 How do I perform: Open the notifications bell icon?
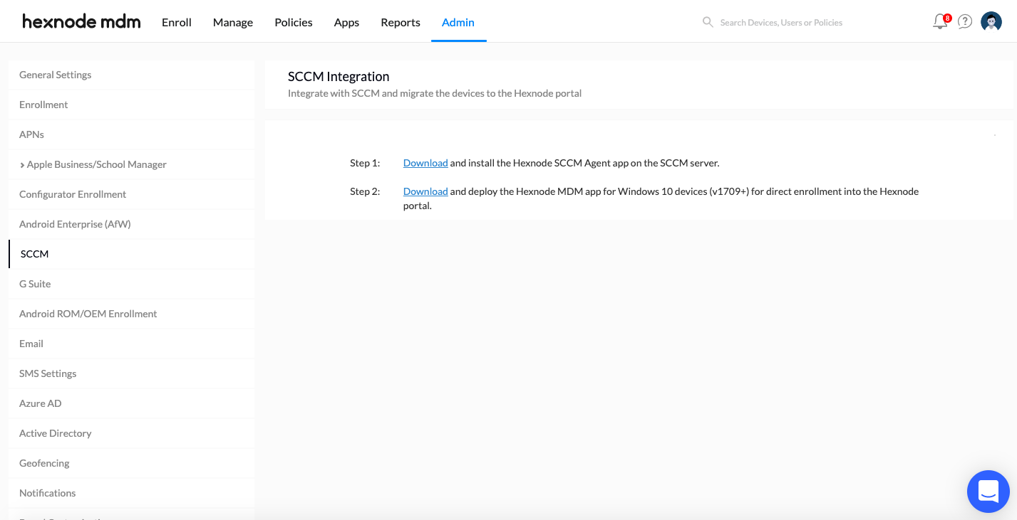pyautogui.click(x=941, y=21)
